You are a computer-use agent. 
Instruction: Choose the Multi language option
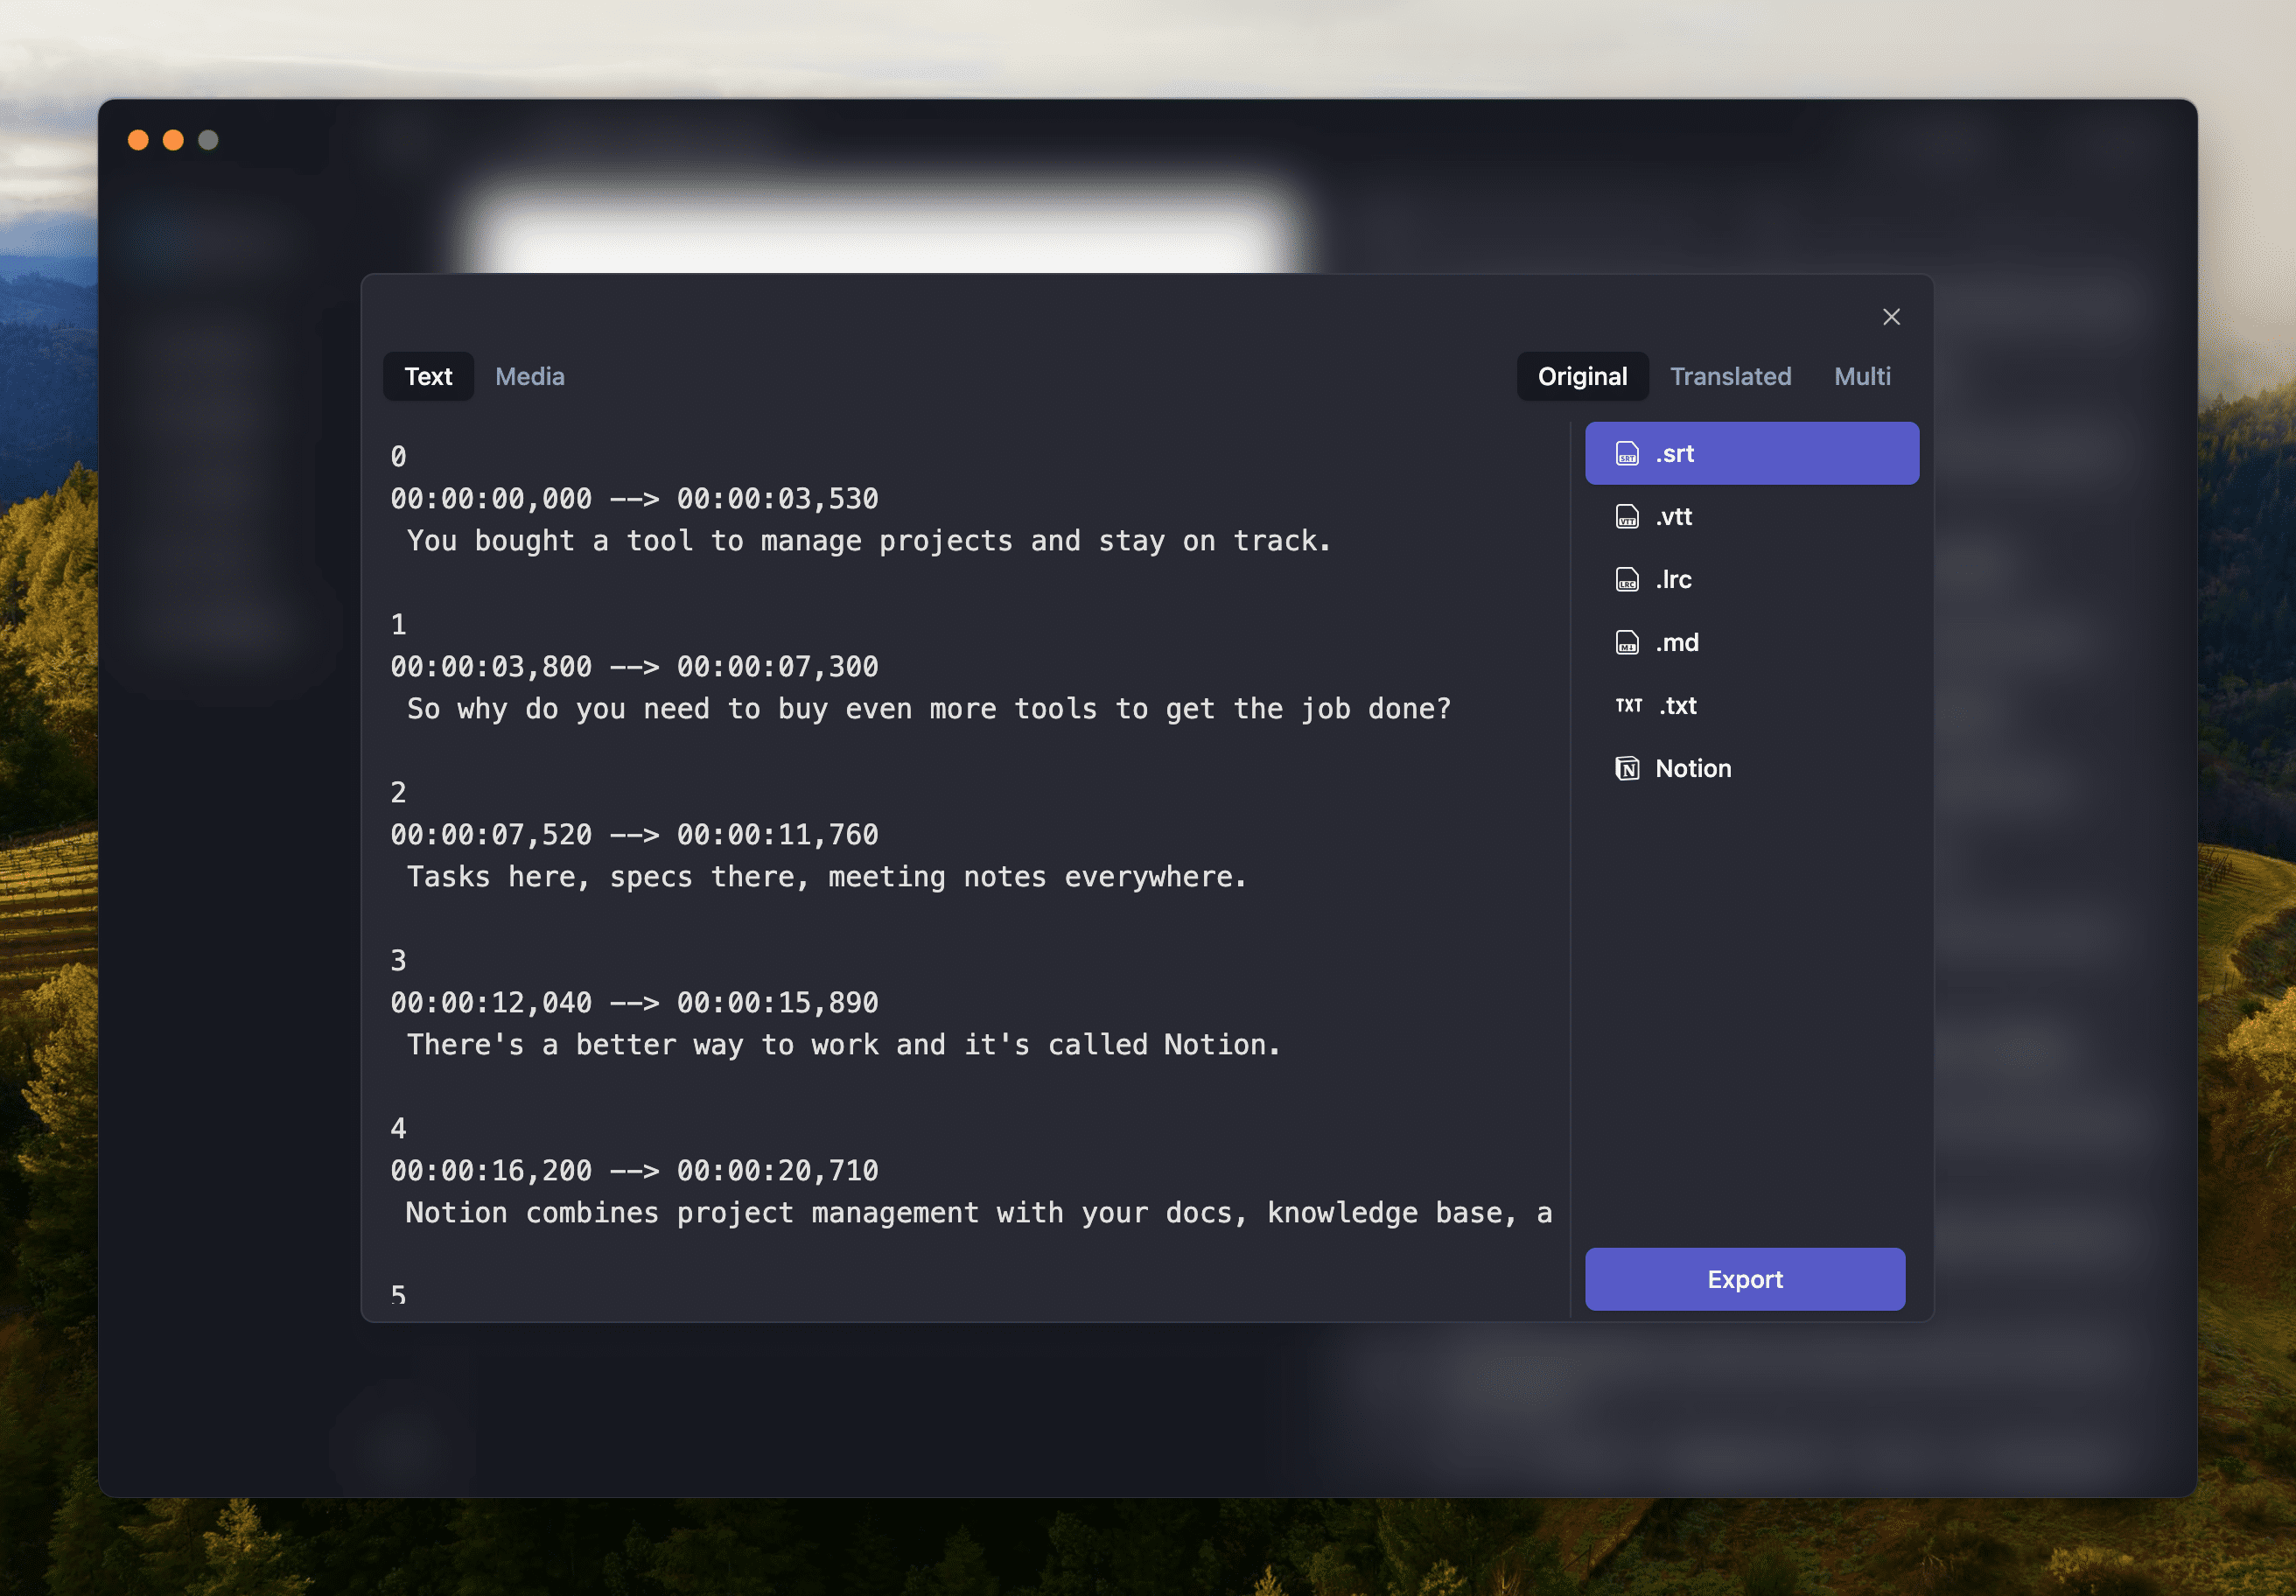[1861, 377]
